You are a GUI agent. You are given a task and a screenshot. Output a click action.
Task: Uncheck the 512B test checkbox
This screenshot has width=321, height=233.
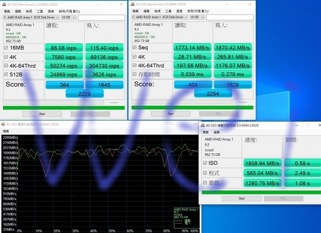click(6, 74)
